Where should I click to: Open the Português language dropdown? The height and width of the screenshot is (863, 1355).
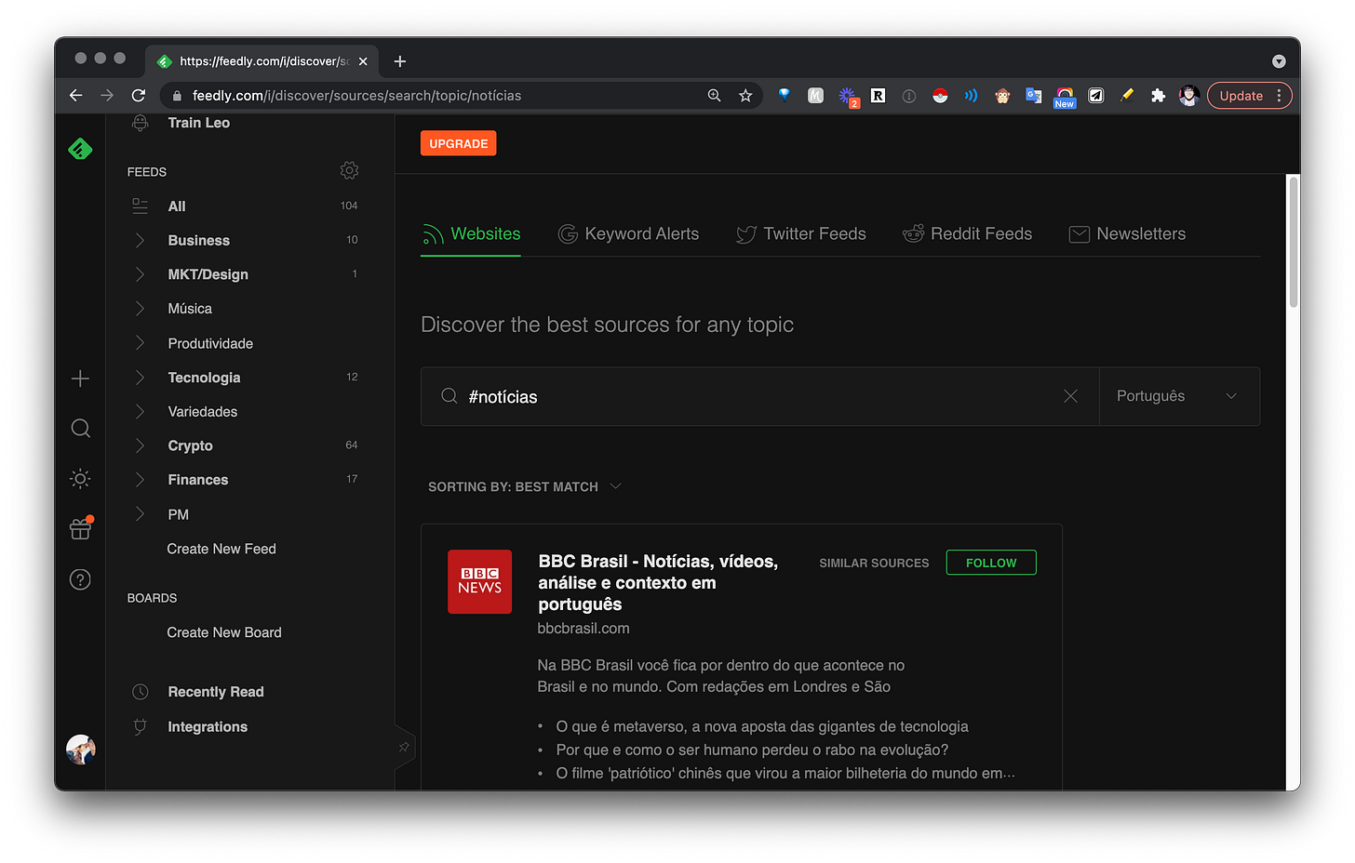pos(1179,396)
